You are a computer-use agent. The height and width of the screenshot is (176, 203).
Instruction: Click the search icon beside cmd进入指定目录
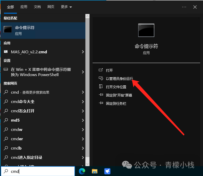point(6,157)
